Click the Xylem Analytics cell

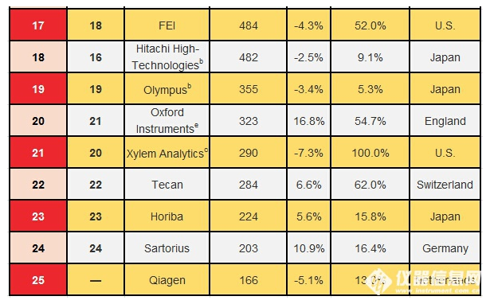coord(167,153)
